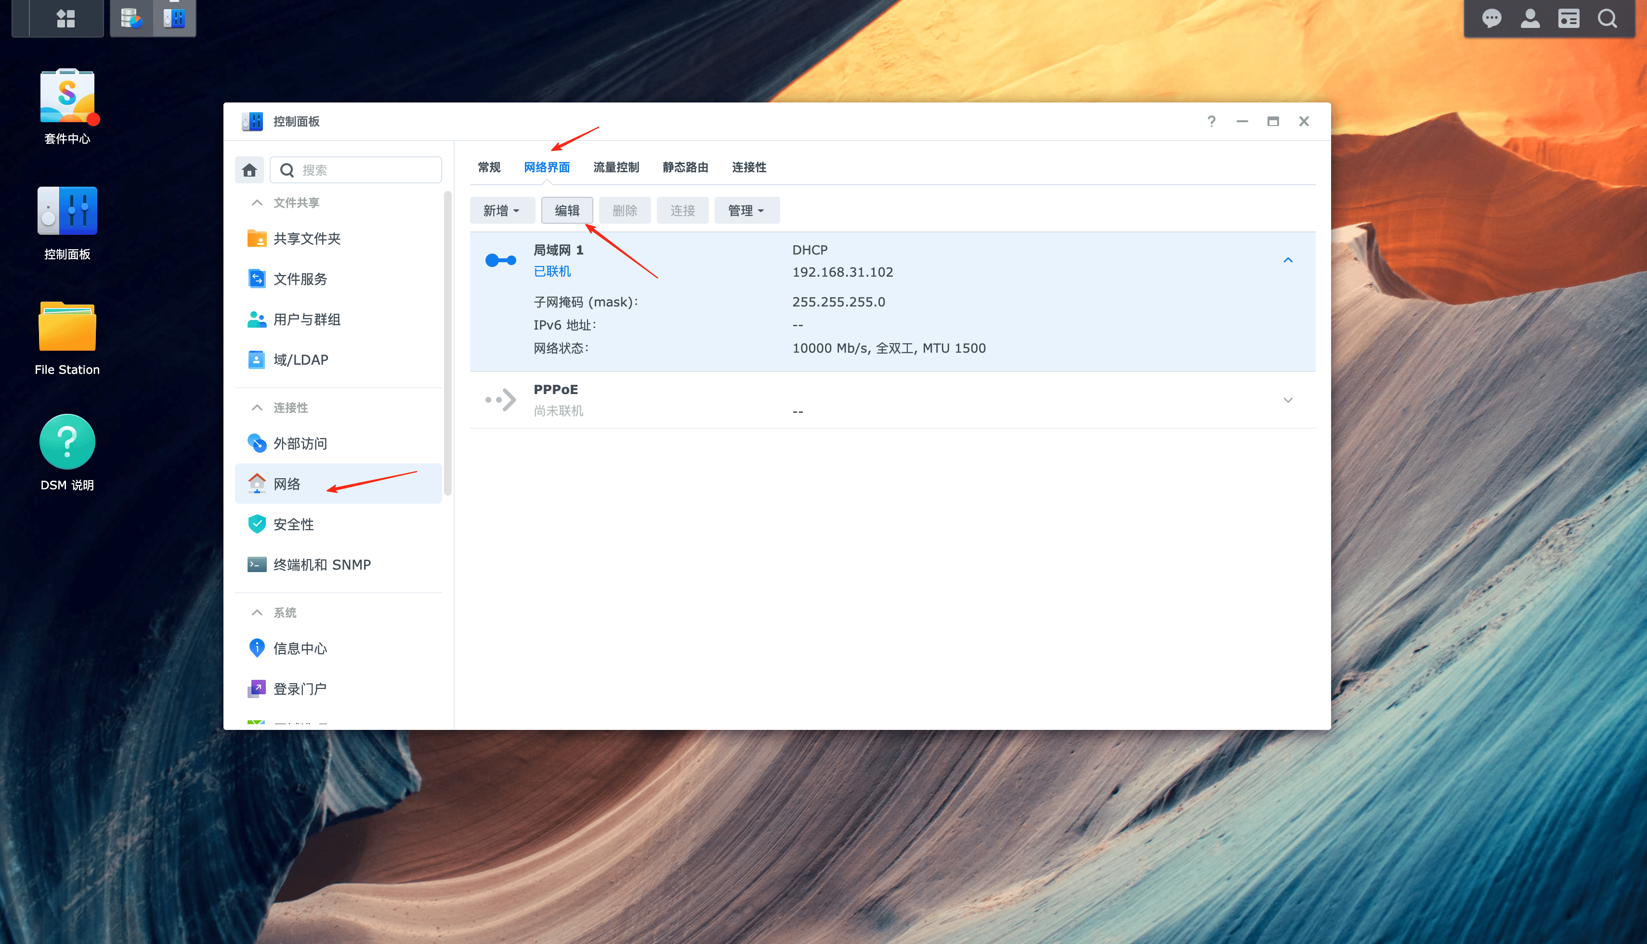Click the sidebar vertical scrollbar
The image size is (1647, 944).
(447, 344)
